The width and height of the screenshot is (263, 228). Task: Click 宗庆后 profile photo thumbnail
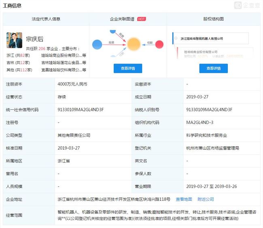coord(14,40)
